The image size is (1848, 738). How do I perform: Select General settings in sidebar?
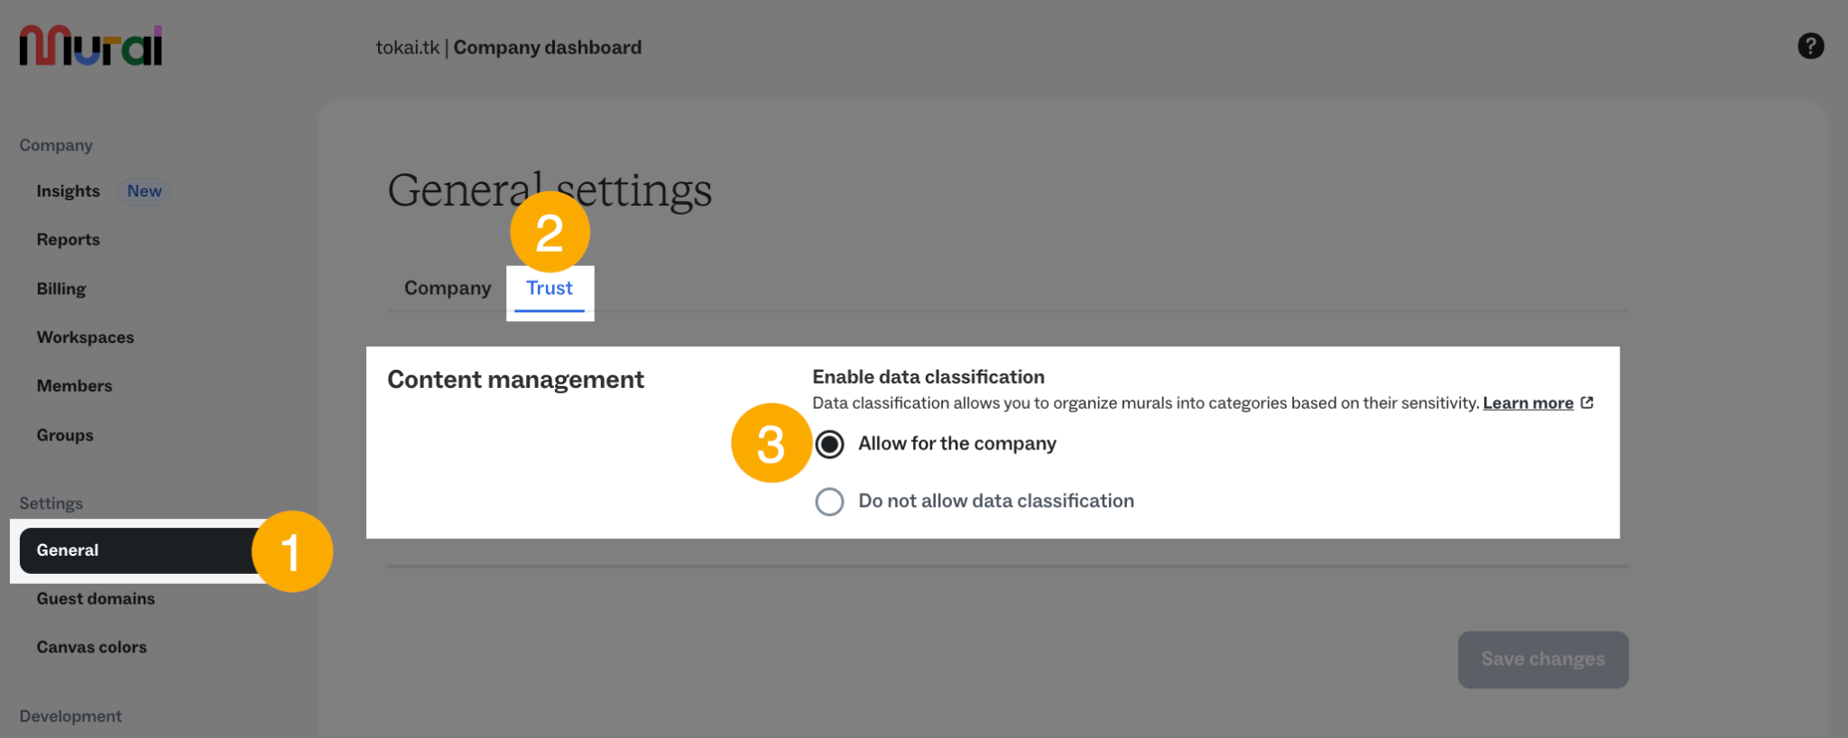[144, 550]
